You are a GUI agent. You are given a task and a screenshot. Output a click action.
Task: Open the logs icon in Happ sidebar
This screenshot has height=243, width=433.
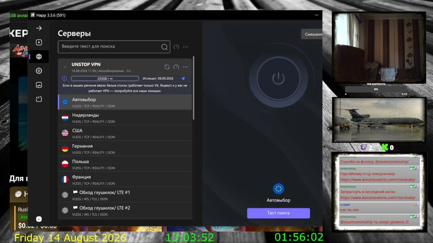point(39,99)
